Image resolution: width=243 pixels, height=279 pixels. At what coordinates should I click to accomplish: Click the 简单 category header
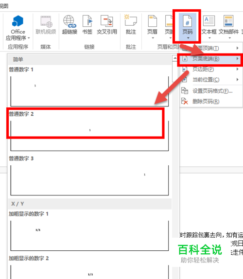point(90,59)
